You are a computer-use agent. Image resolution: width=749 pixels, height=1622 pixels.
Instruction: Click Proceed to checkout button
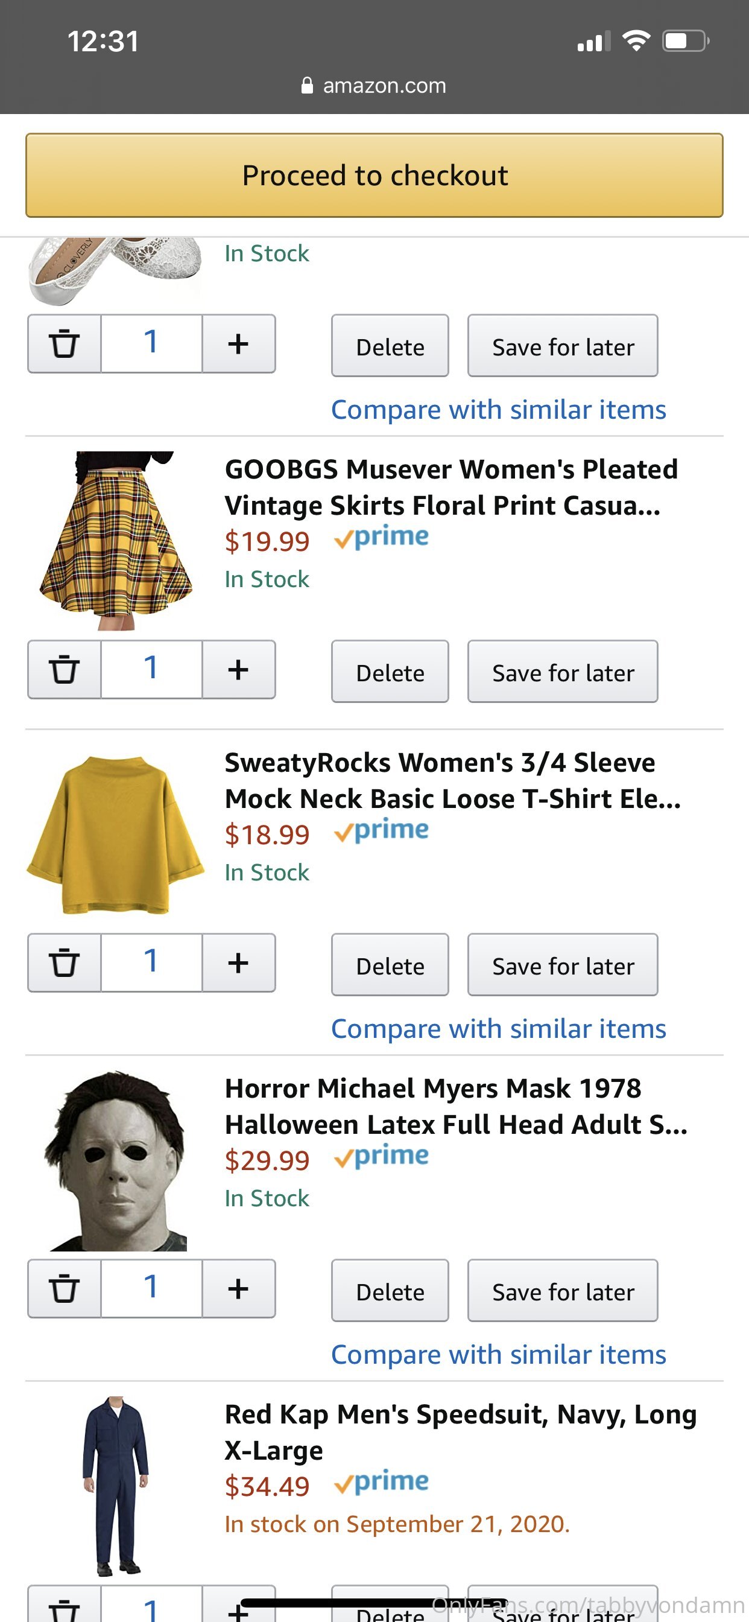coord(374,175)
